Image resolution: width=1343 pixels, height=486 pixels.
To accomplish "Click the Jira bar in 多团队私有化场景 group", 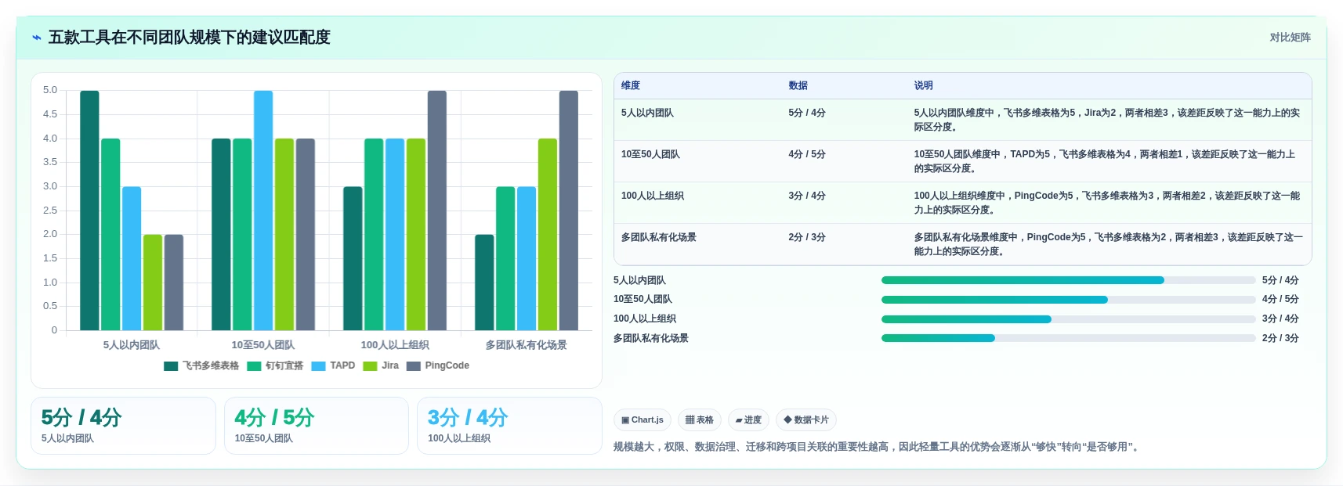I will pyautogui.click(x=548, y=234).
